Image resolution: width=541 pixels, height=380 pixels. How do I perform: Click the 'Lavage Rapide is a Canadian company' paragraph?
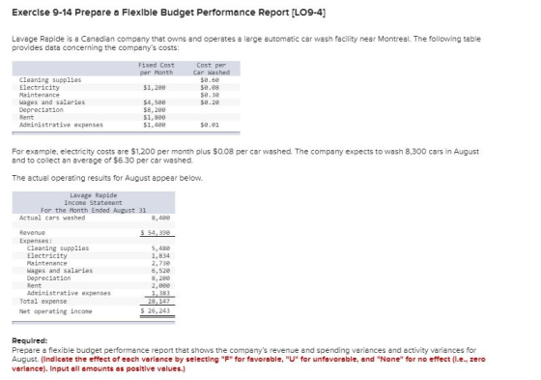coord(246,44)
